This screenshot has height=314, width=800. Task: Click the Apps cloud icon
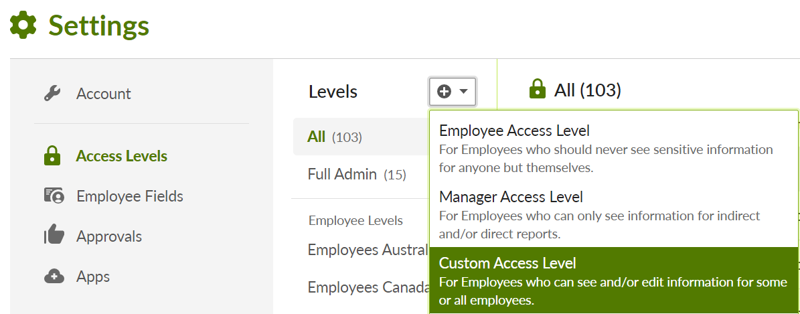(x=54, y=277)
